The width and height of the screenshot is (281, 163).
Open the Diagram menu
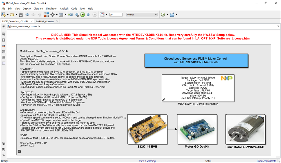click(x=38, y=9)
